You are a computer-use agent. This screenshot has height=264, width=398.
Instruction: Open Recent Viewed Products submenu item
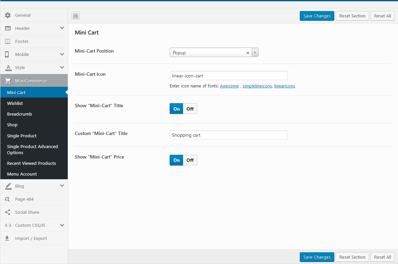(34, 163)
